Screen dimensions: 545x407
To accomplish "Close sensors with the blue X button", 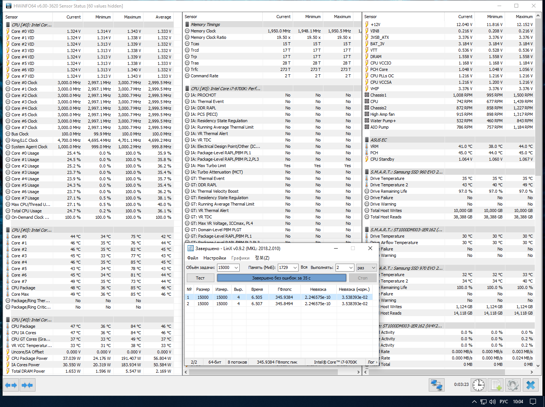I will [530, 385].
